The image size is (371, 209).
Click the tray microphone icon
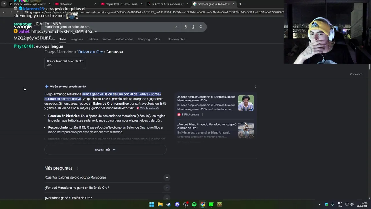[332, 204]
